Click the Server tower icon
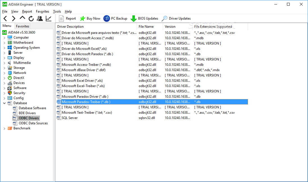 (x=10, y=53)
